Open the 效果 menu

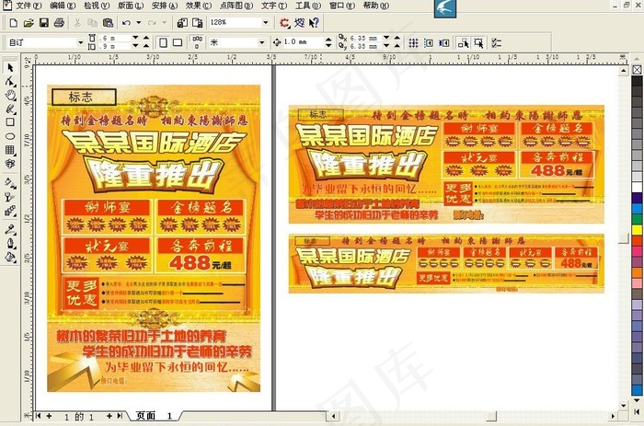pos(199,6)
